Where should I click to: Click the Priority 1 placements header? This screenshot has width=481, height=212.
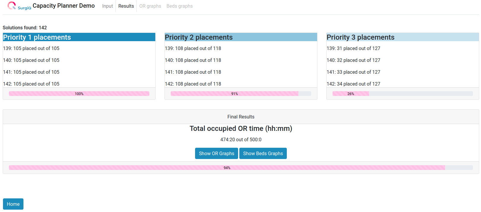(79, 37)
